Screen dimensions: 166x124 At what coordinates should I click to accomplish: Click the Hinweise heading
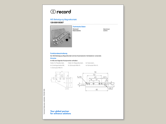tap(53, 58)
